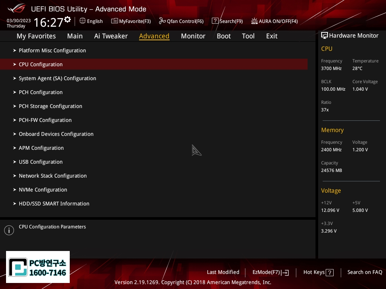
Task: Click the Qfan Control fan icon
Action: [x=162, y=21]
